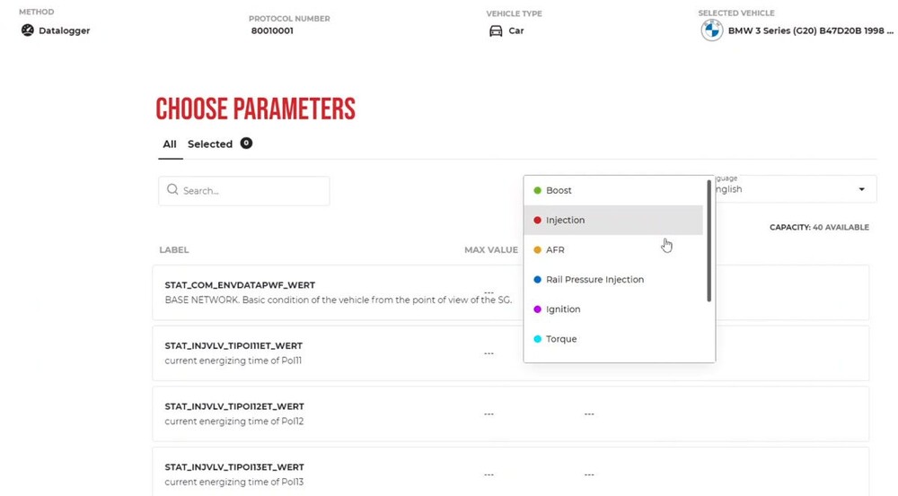The width and height of the screenshot is (898, 496).
Task: Click the search magnifier icon
Action: (x=172, y=190)
